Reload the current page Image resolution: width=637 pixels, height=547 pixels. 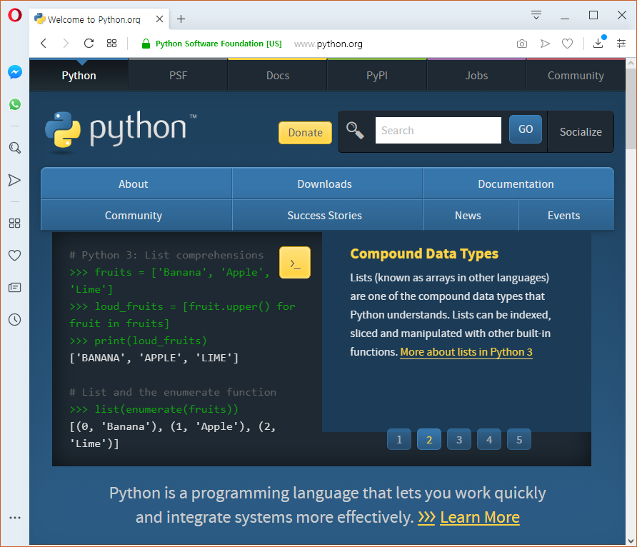pos(89,43)
